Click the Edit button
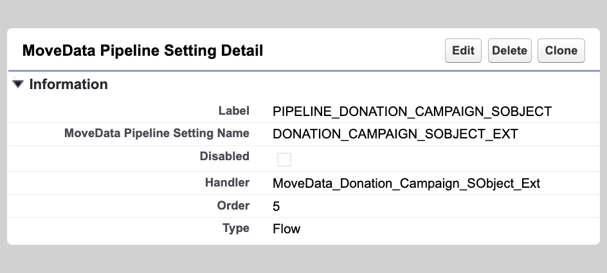This screenshot has width=607, height=273. coord(463,51)
